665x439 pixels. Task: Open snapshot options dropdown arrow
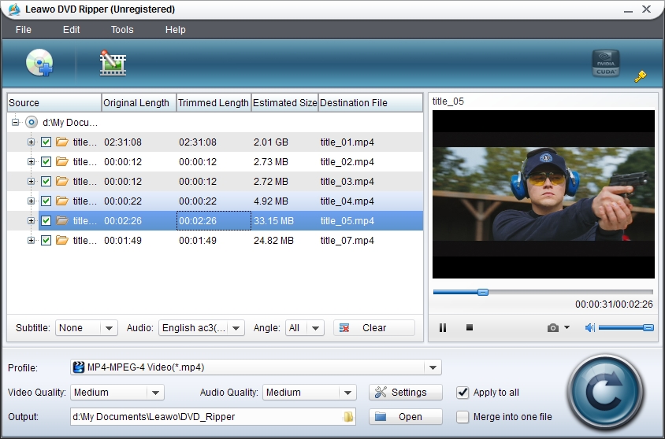567,327
